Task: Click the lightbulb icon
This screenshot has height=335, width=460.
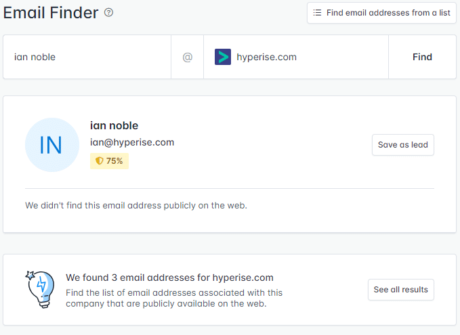Action: click(x=39, y=289)
